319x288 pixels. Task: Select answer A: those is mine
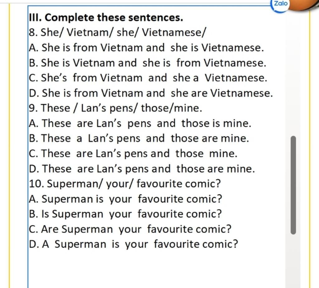coord(140,124)
